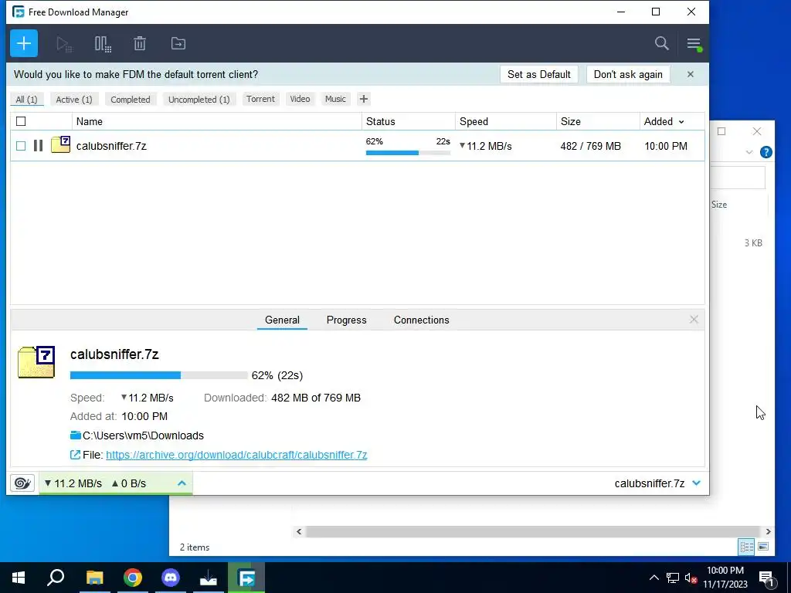
Task: Sort by the Size column header
Action: pyautogui.click(x=599, y=121)
